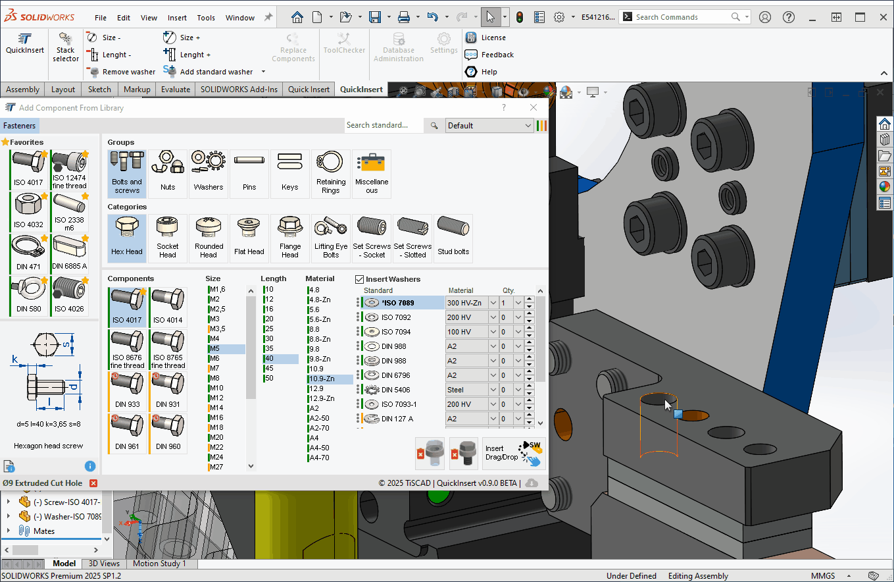Select favorite ISO 4032 nut
894x582 pixels.
[29, 211]
